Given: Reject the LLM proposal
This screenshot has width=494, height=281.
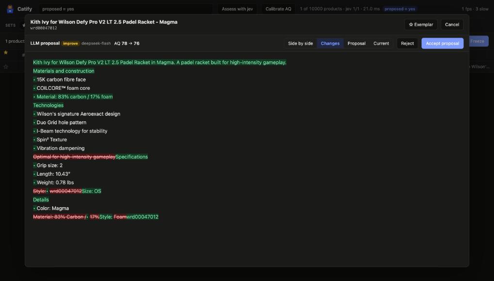Looking at the screenshot, I should [407, 43].
